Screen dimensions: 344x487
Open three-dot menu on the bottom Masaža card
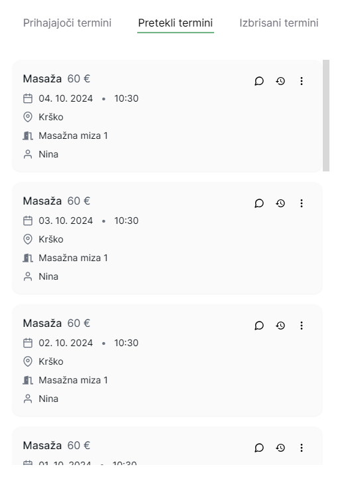301,448
